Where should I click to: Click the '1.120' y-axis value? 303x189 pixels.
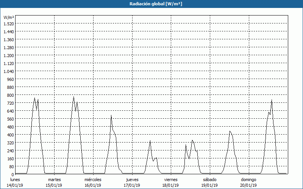pos(9,63)
